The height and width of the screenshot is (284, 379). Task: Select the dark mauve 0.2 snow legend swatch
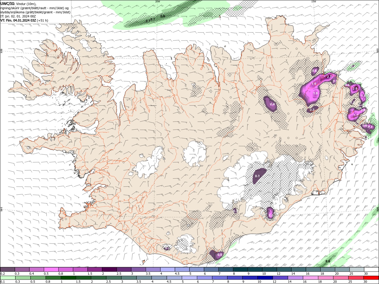pyautogui.click(x=7, y=269)
